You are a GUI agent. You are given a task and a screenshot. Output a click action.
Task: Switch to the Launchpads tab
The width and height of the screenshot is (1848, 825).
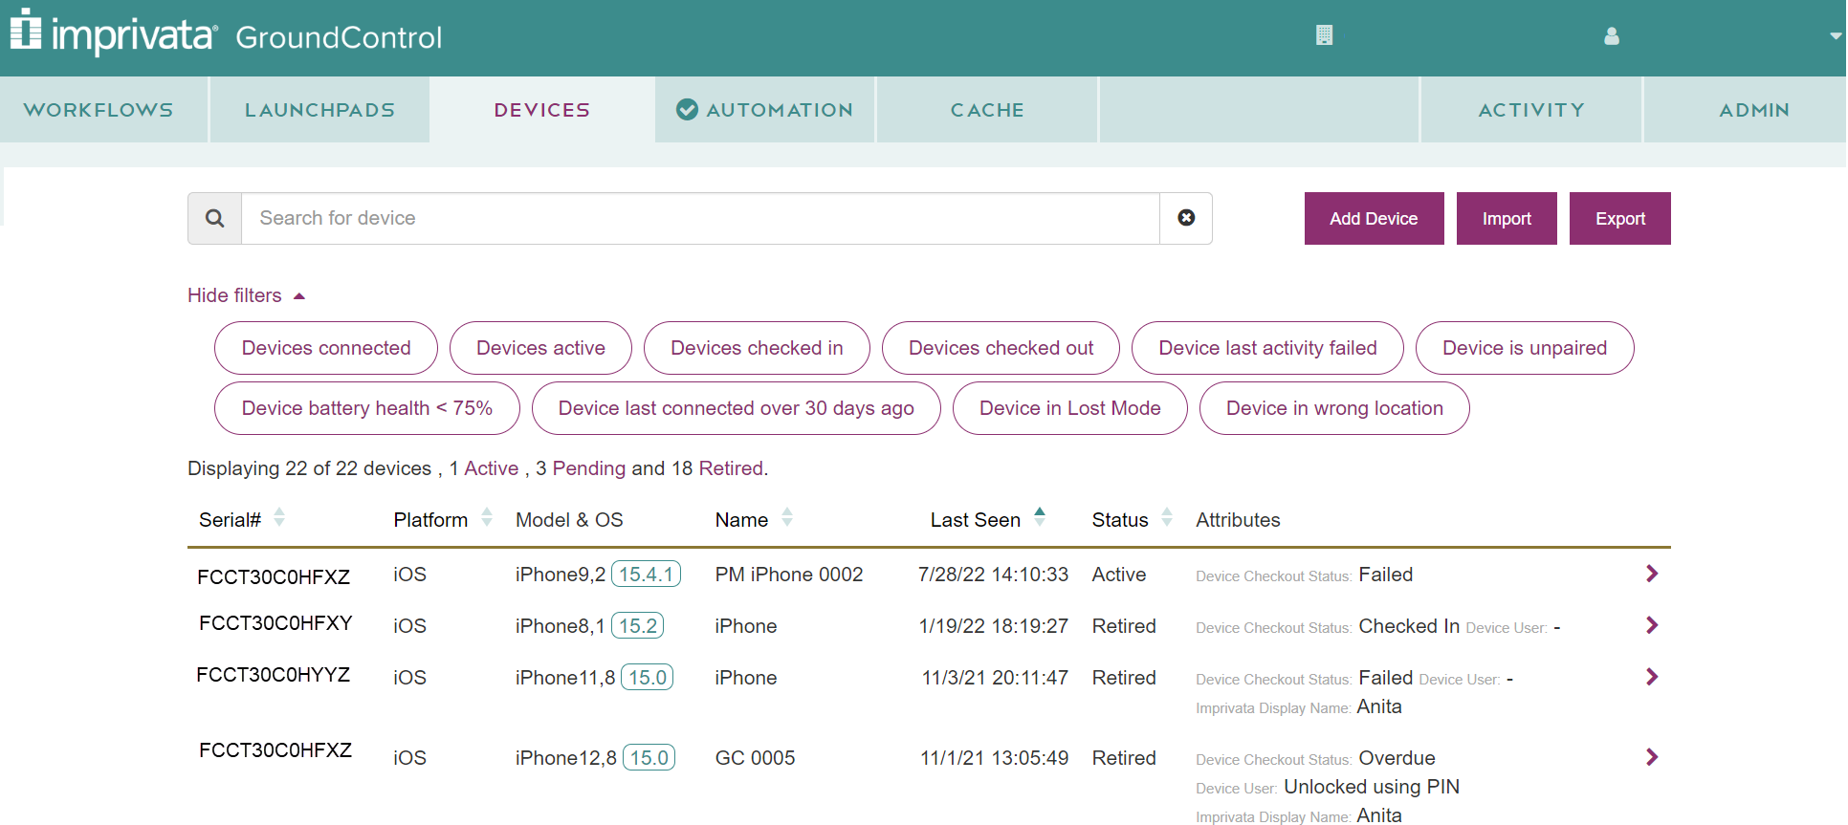click(x=319, y=110)
